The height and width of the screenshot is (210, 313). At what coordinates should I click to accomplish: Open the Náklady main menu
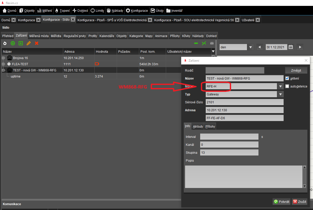point(115,11)
